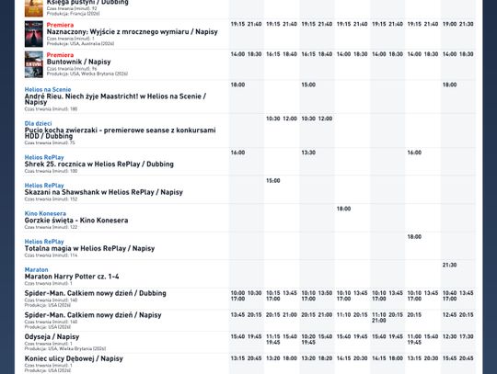
Task: Open 'Pucio kocha zwierzaki' movie title
Action: pos(120,133)
